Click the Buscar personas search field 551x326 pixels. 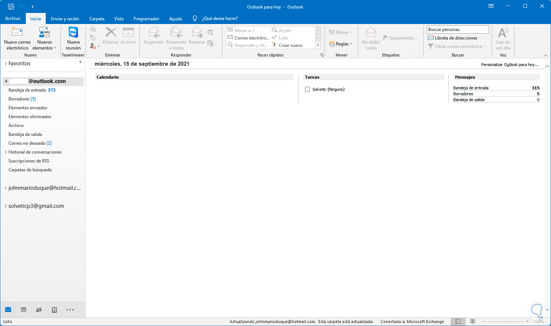click(458, 30)
